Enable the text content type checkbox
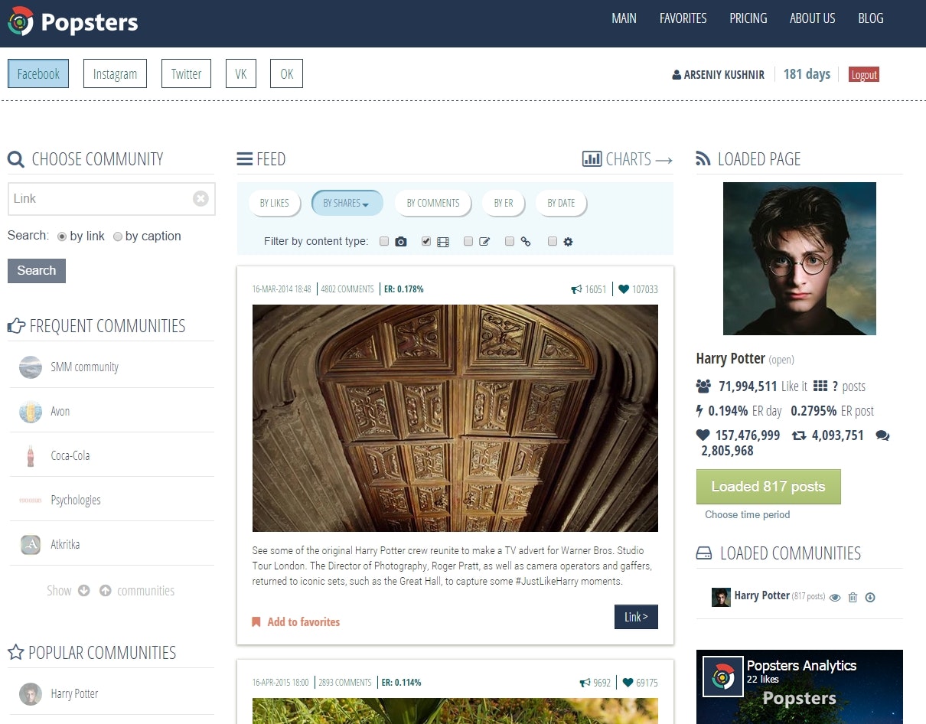 [x=468, y=241]
